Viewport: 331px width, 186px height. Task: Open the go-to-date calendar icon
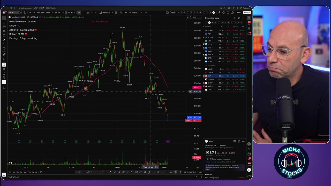41,172
